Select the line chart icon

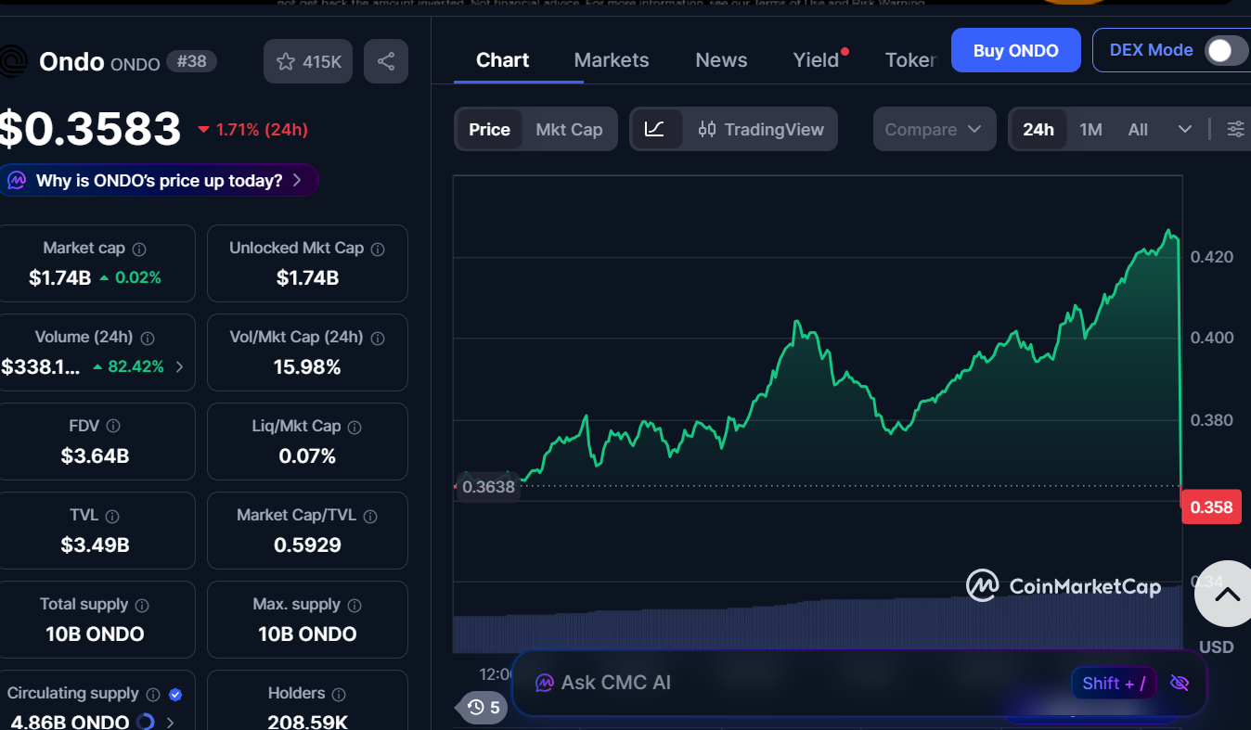point(656,129)
